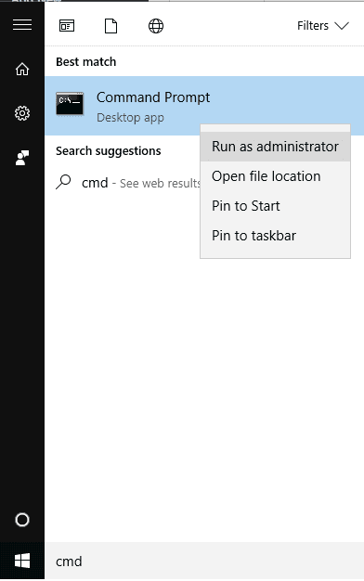Click the Cortana circle icon
The image size is (364, 581).
(x=22, y=520)
